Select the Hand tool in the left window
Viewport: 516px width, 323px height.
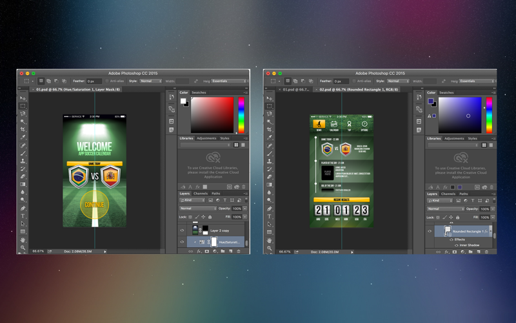[23, 240]
